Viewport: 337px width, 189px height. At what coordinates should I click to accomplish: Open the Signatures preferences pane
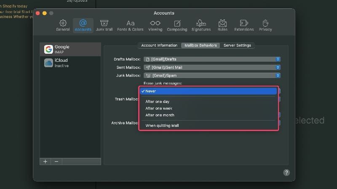pyautogui.click(x=201, y=25)
